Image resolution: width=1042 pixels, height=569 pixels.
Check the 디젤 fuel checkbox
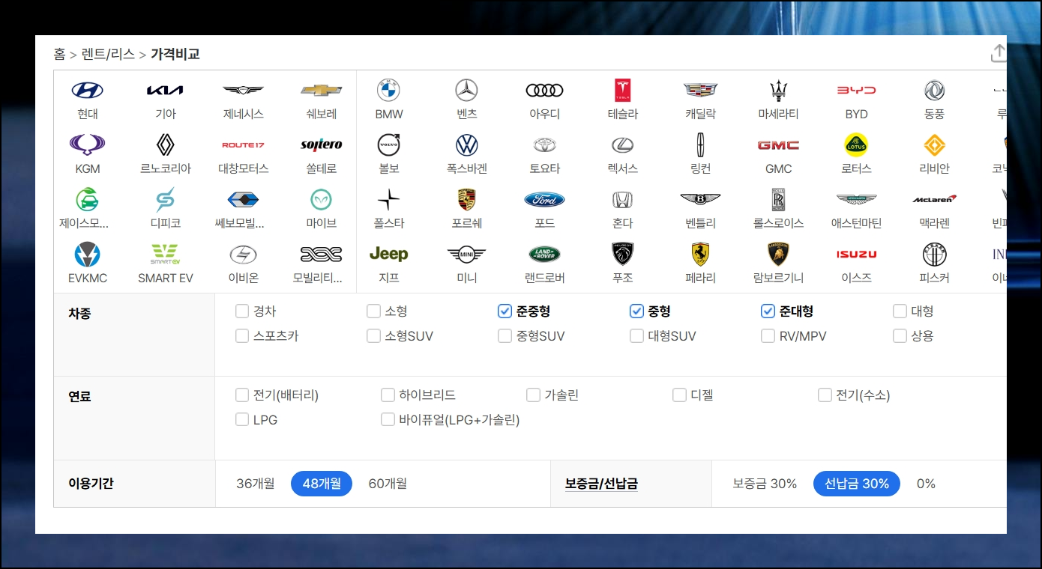click(x=679, y=395)
